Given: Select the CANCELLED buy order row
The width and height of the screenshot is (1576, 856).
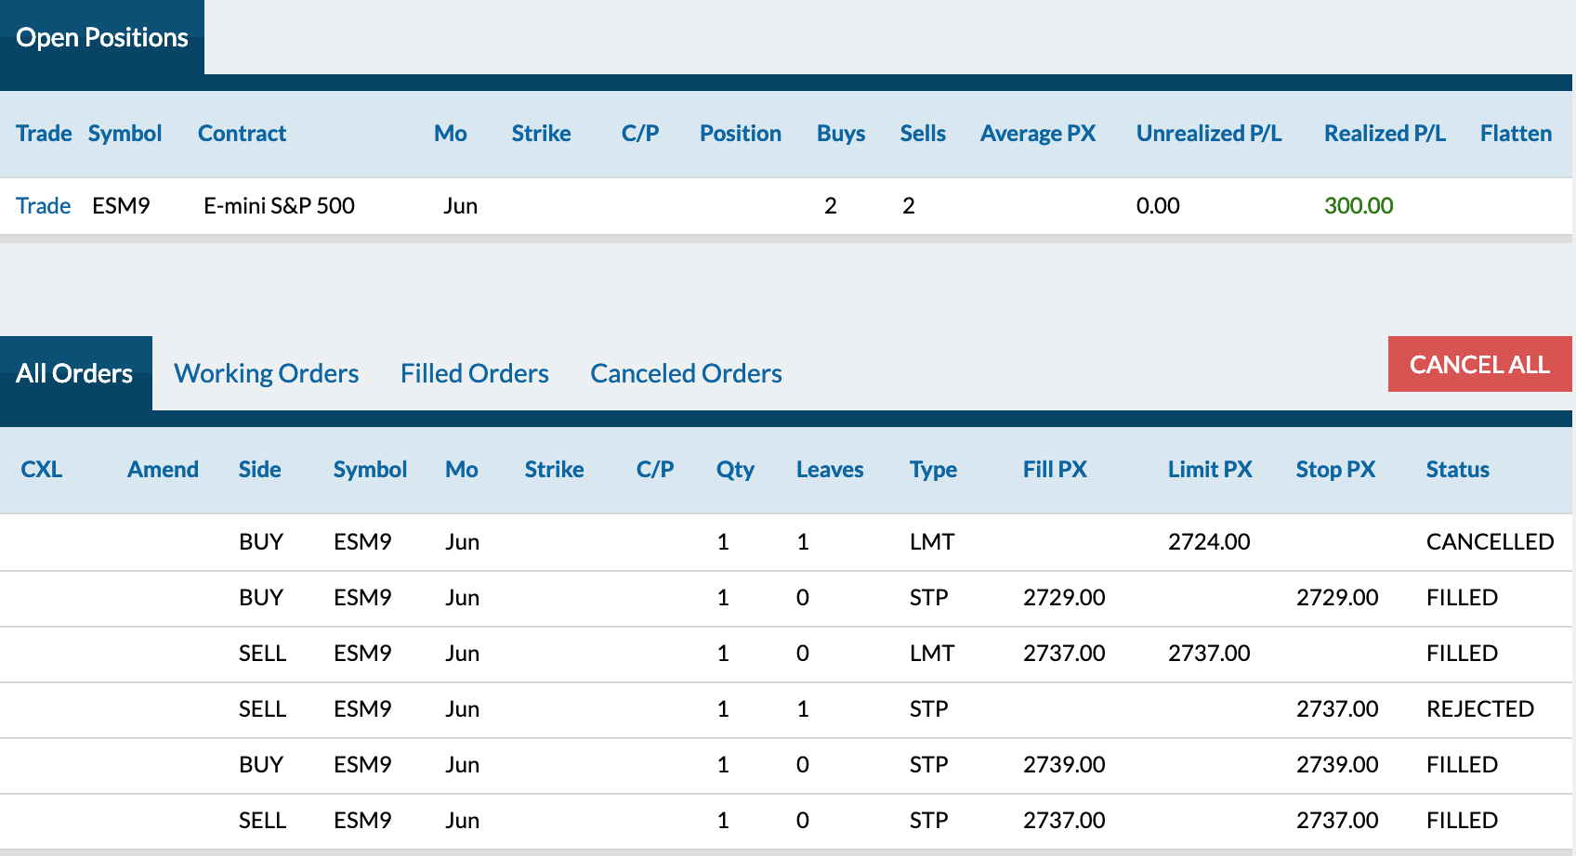Looking at the screenshot, I should [786, 542].
